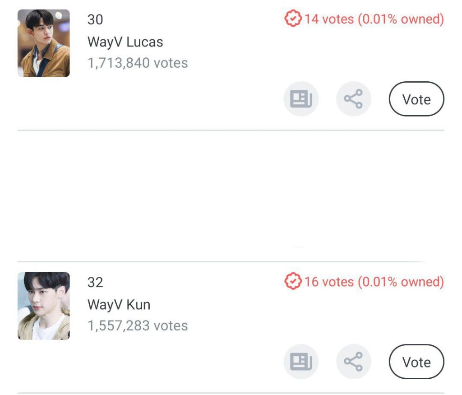Share the WayV Kun entry
The width and height of the screenshot is (462, 395).
click(353, 362)
